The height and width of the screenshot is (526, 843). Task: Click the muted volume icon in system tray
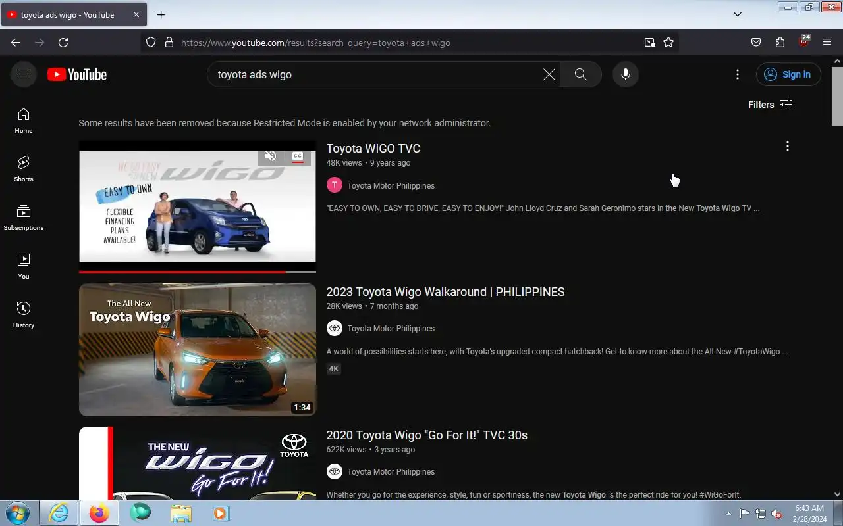click(777, 514)
